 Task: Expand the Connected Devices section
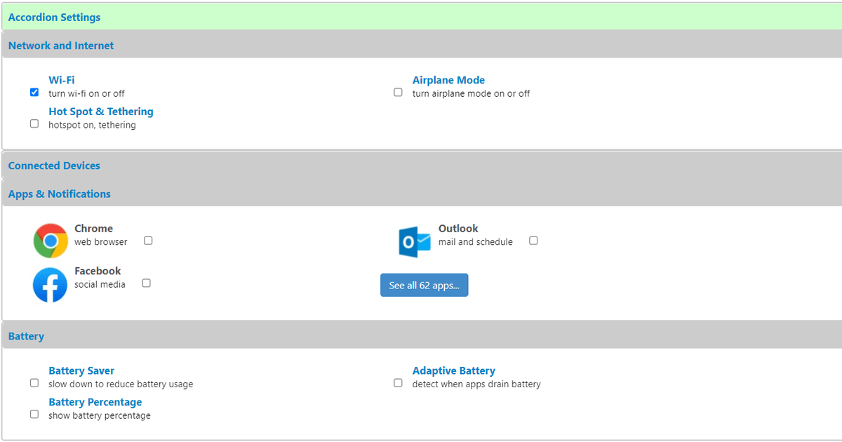54,166
